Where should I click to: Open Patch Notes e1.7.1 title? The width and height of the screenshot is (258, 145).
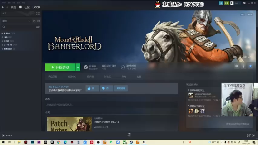(106, 122)
